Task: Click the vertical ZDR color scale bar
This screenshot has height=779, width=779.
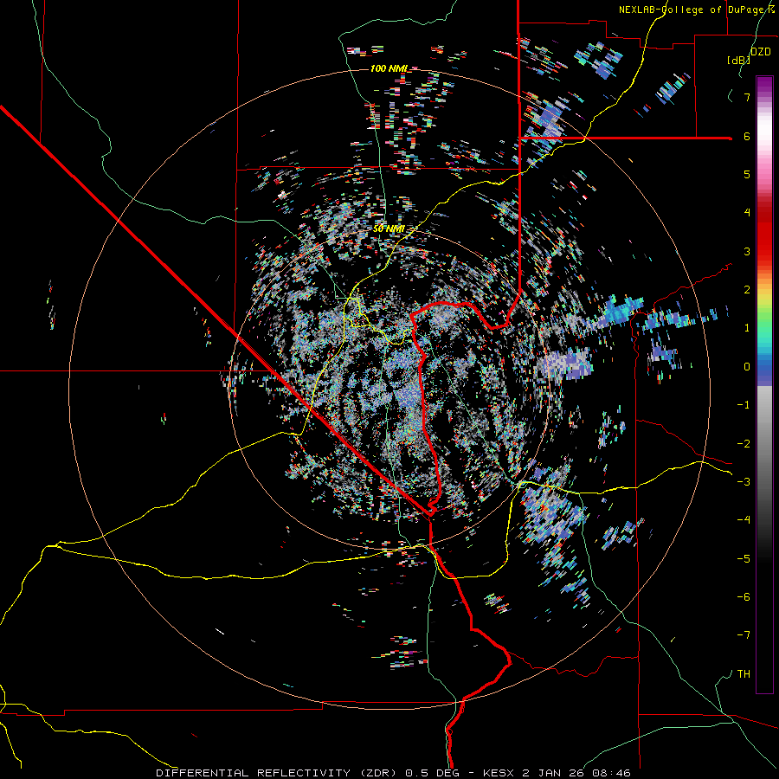Action: pyautogui.click(x=764, y=384)
